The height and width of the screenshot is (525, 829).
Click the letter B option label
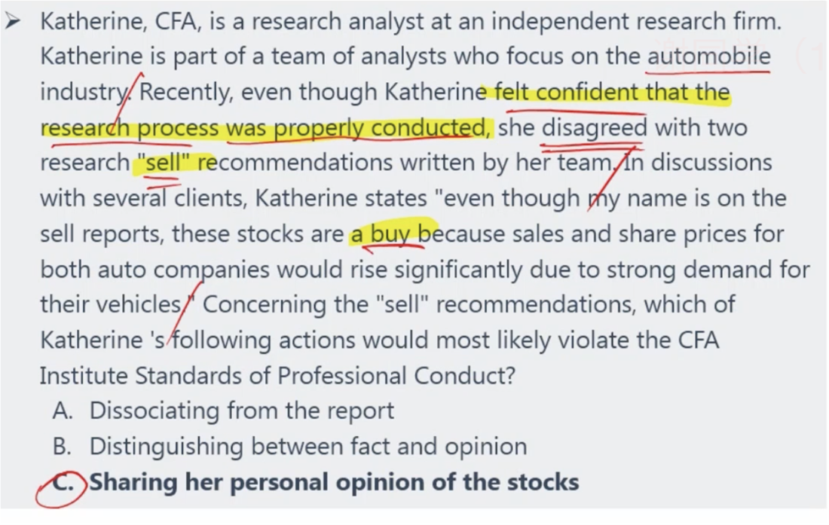pos(62,447)
